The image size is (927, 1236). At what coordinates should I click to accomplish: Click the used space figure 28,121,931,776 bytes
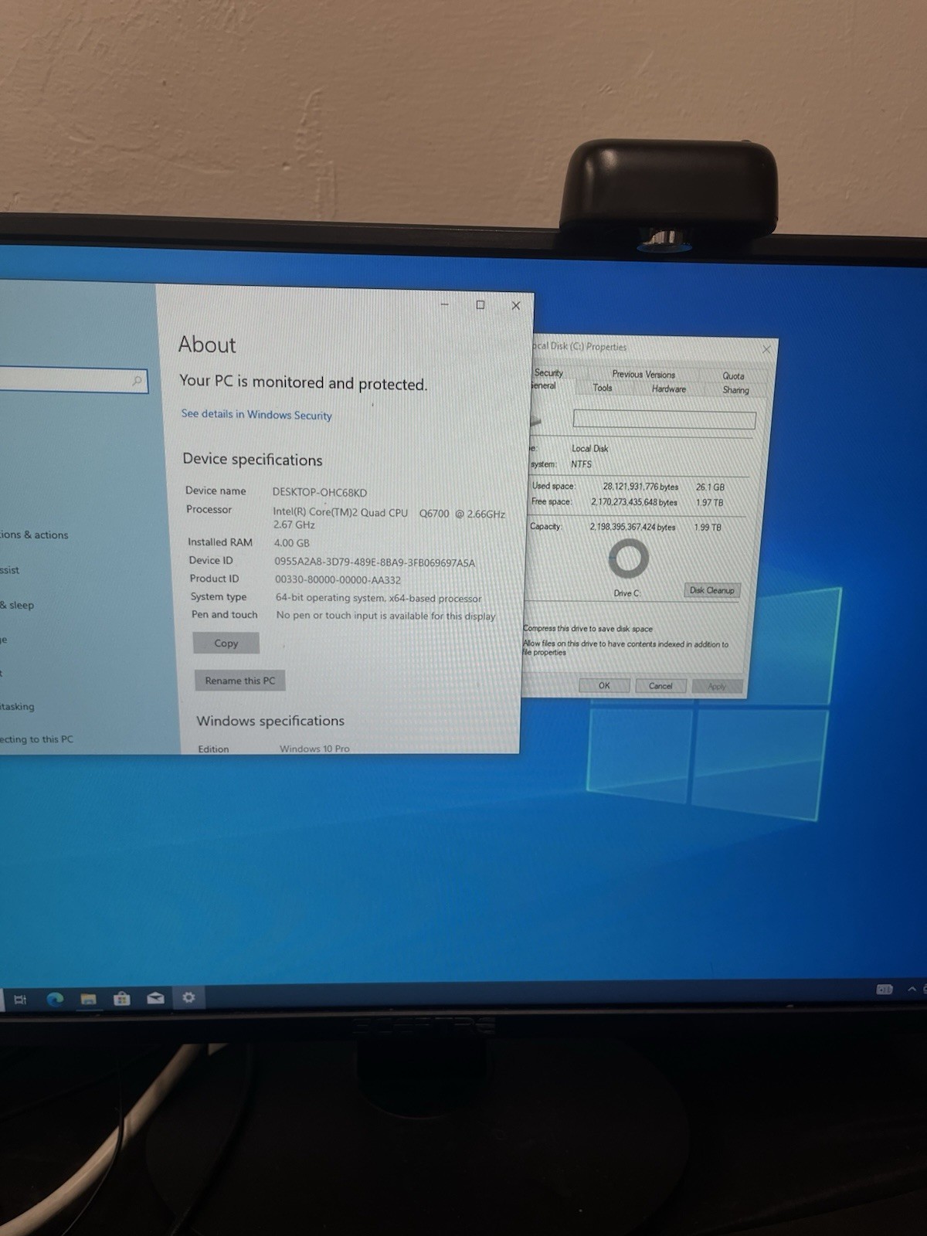640,487
